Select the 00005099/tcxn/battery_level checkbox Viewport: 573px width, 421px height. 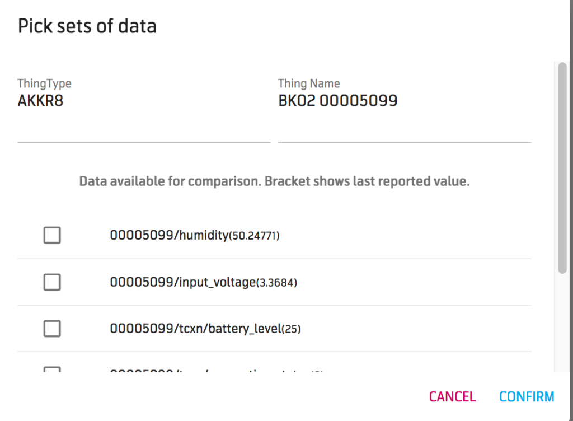(x=52, y=329)
